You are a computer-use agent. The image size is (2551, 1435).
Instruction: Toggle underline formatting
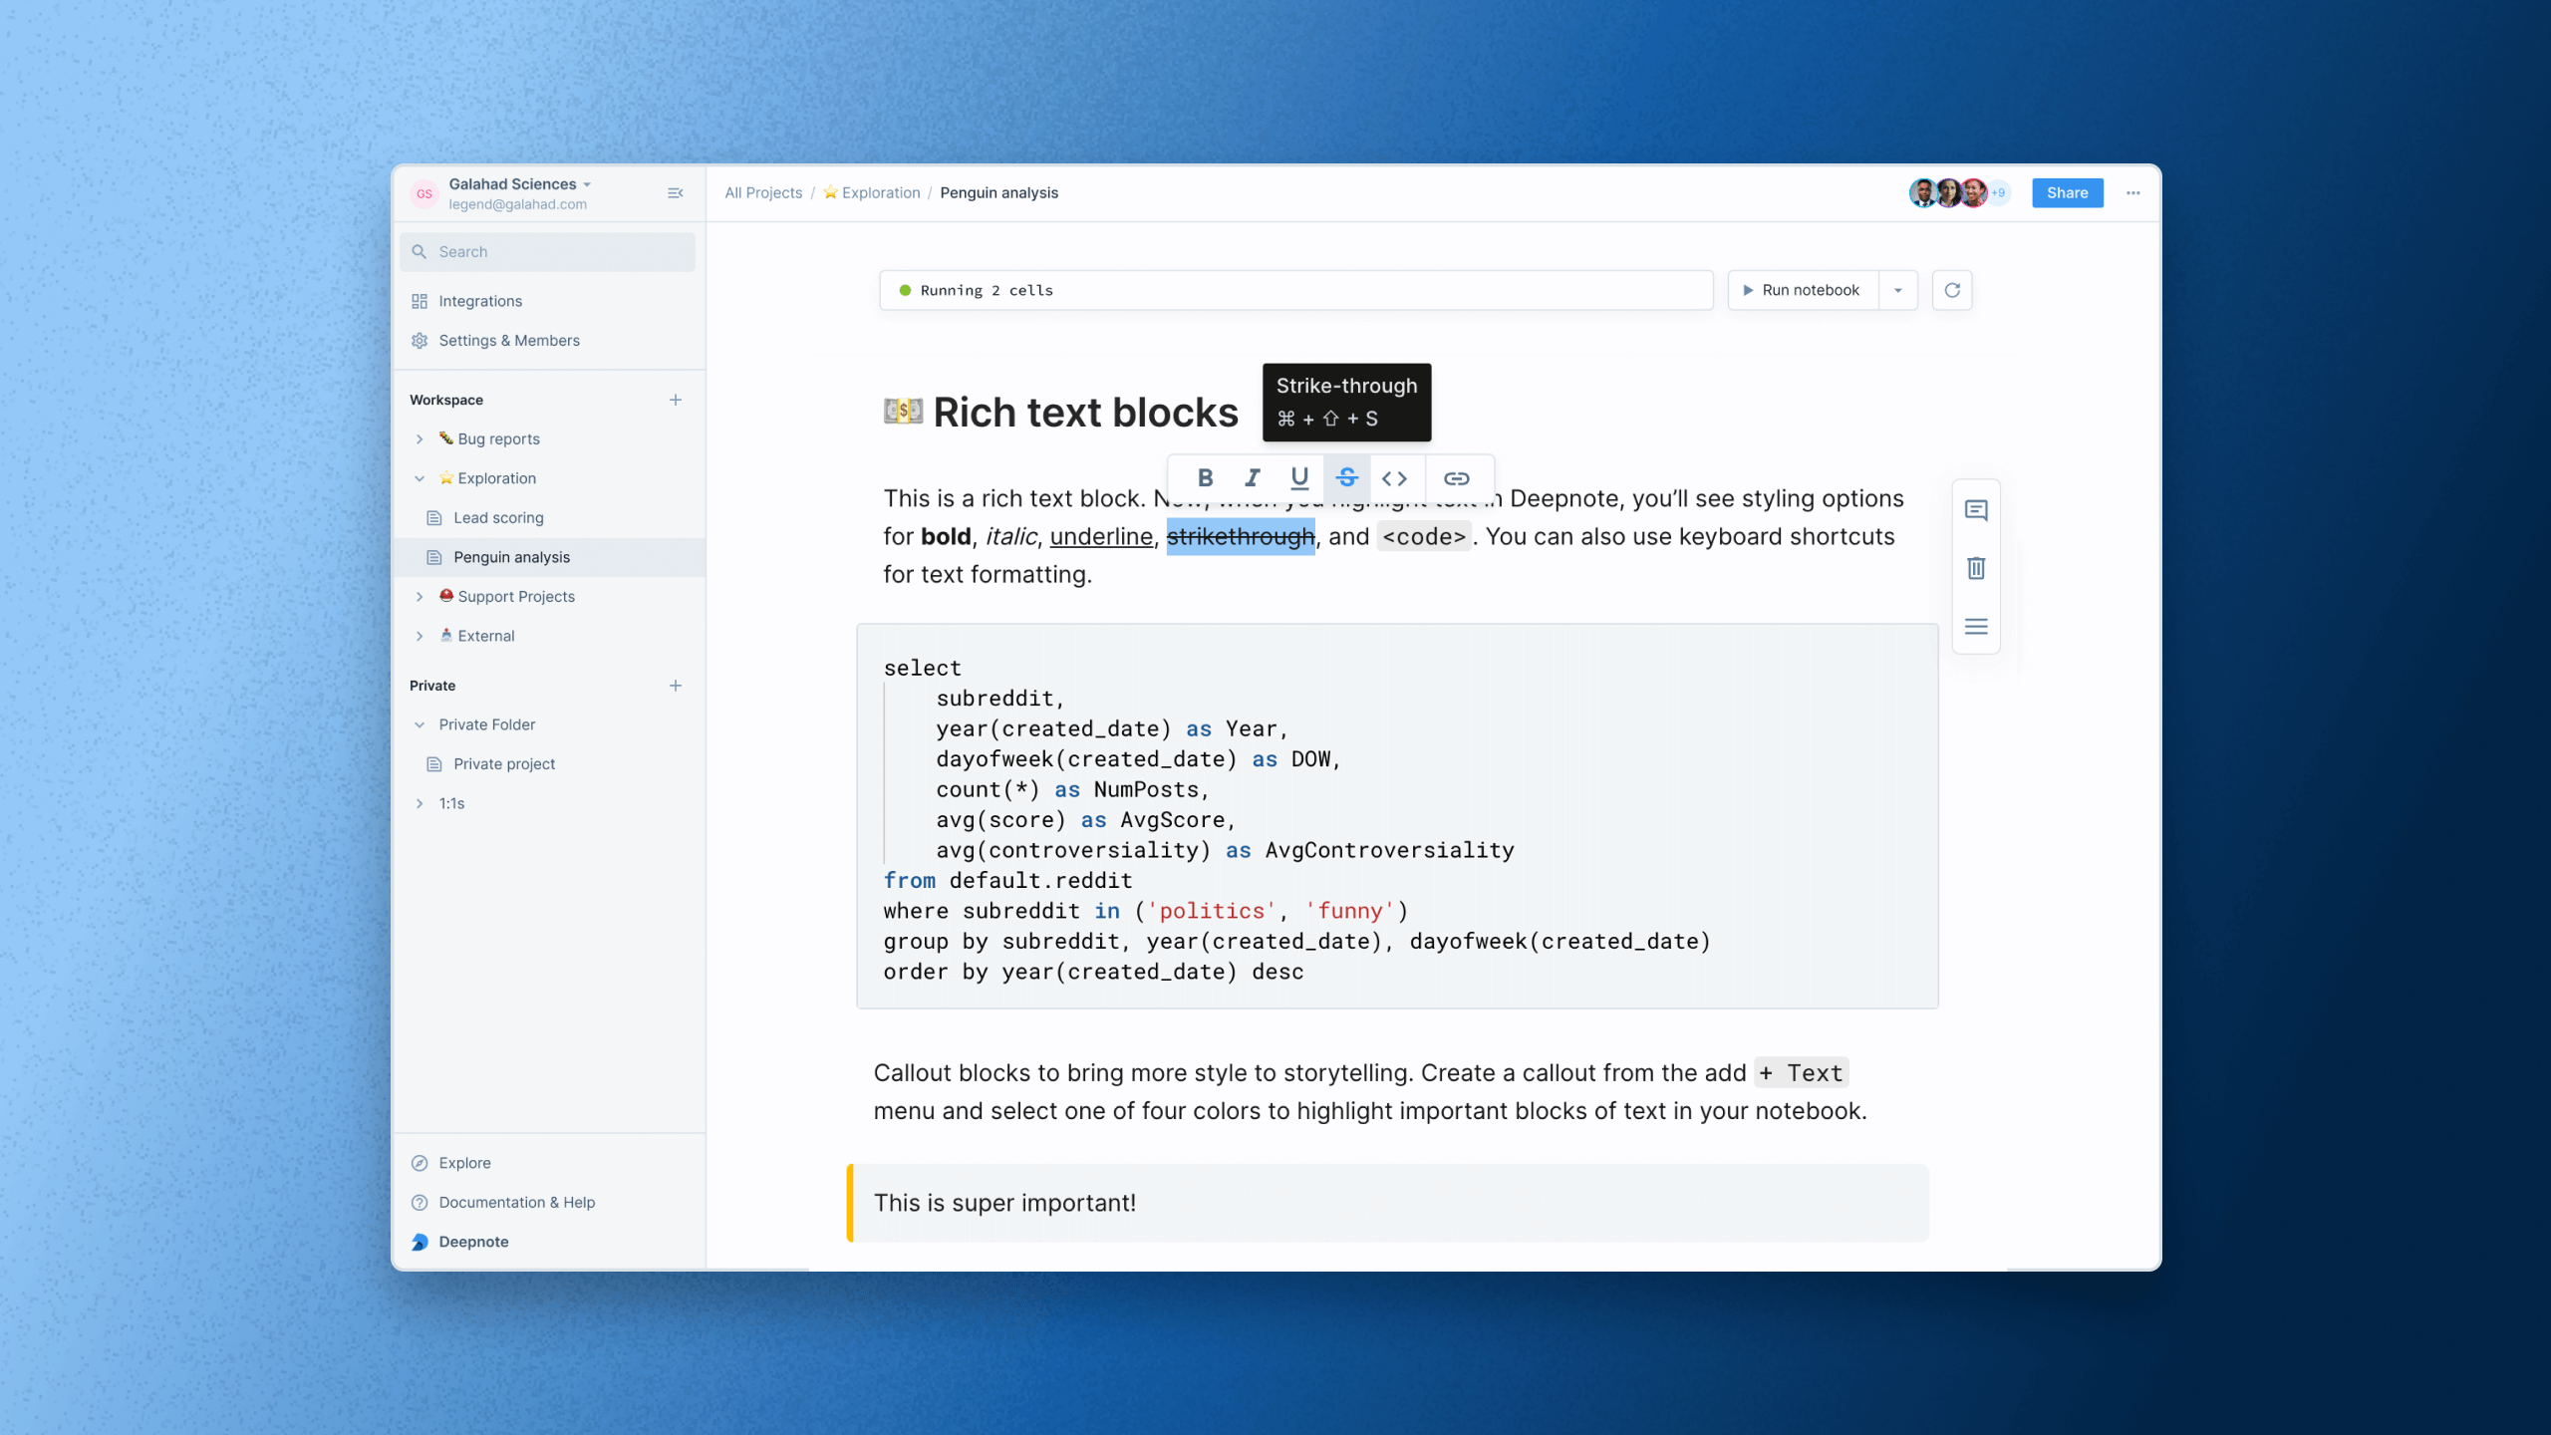[x=1299, y=477]
